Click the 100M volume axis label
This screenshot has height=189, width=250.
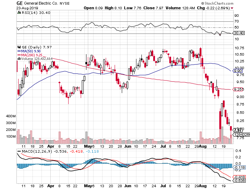(x=11, y=137)
